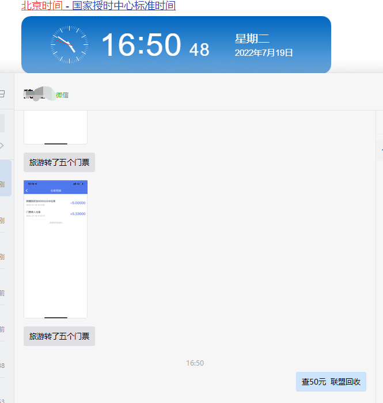Open the 国家授时中心标准时间 link
The image size is (383, 403).
tap(124, 6)
